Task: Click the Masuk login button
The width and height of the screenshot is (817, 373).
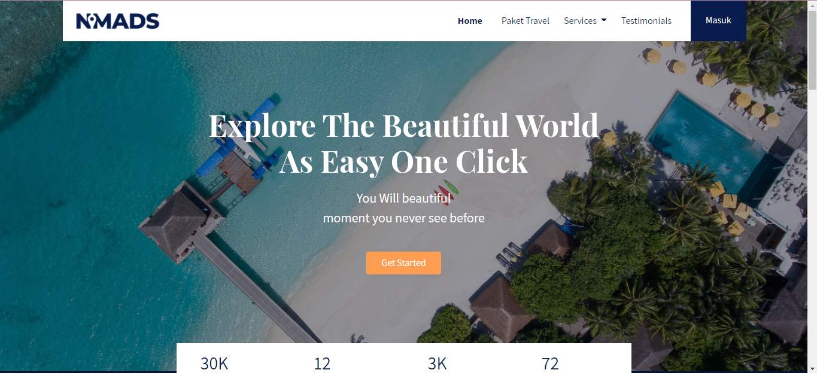Action: [718, 21]
